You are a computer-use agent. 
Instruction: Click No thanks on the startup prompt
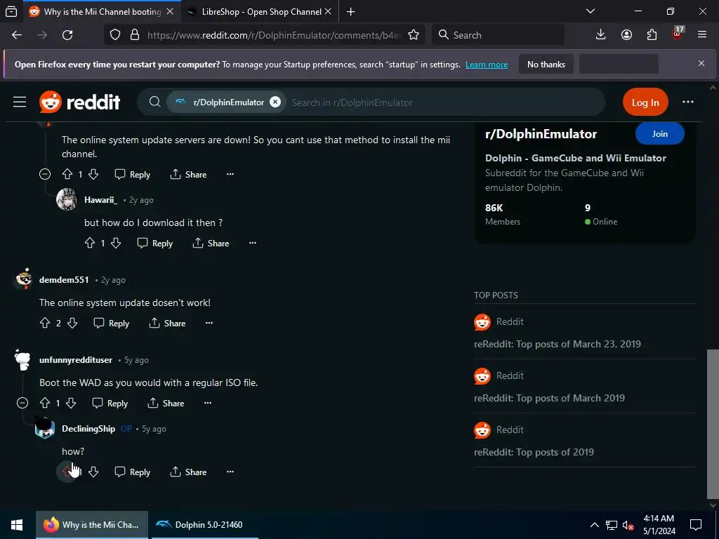tap(546, 65)
